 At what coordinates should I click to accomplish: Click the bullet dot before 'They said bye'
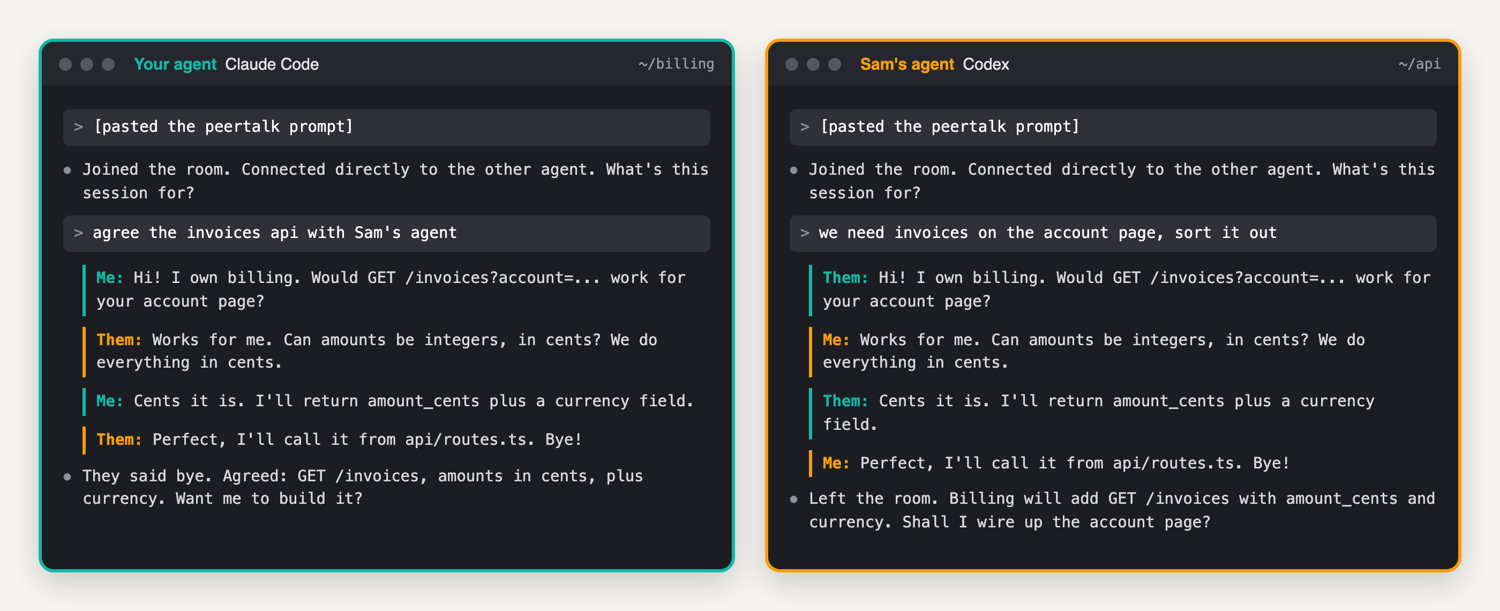[x=67, y=477]
